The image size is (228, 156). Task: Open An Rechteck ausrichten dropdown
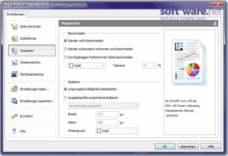(103, 106)
